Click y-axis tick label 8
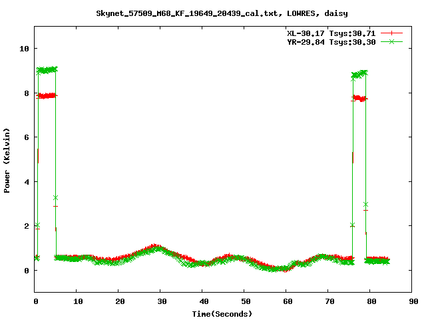426x320 pixels. 27,93
